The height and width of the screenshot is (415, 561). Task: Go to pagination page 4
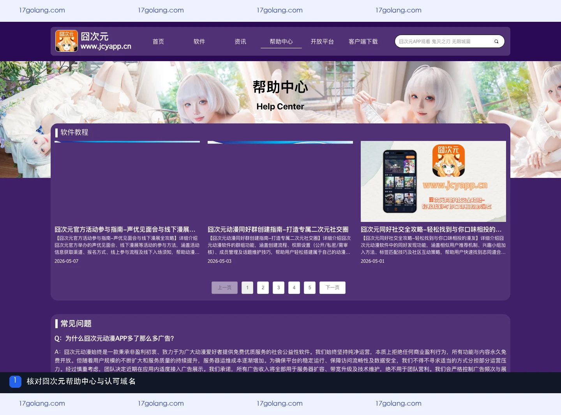click(x=294, y=288)
